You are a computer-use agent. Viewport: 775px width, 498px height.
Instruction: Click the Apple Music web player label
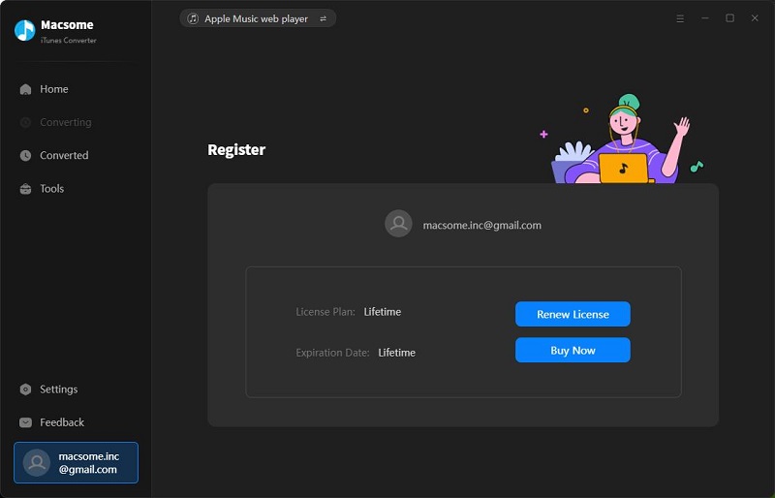tap(256, 18)
